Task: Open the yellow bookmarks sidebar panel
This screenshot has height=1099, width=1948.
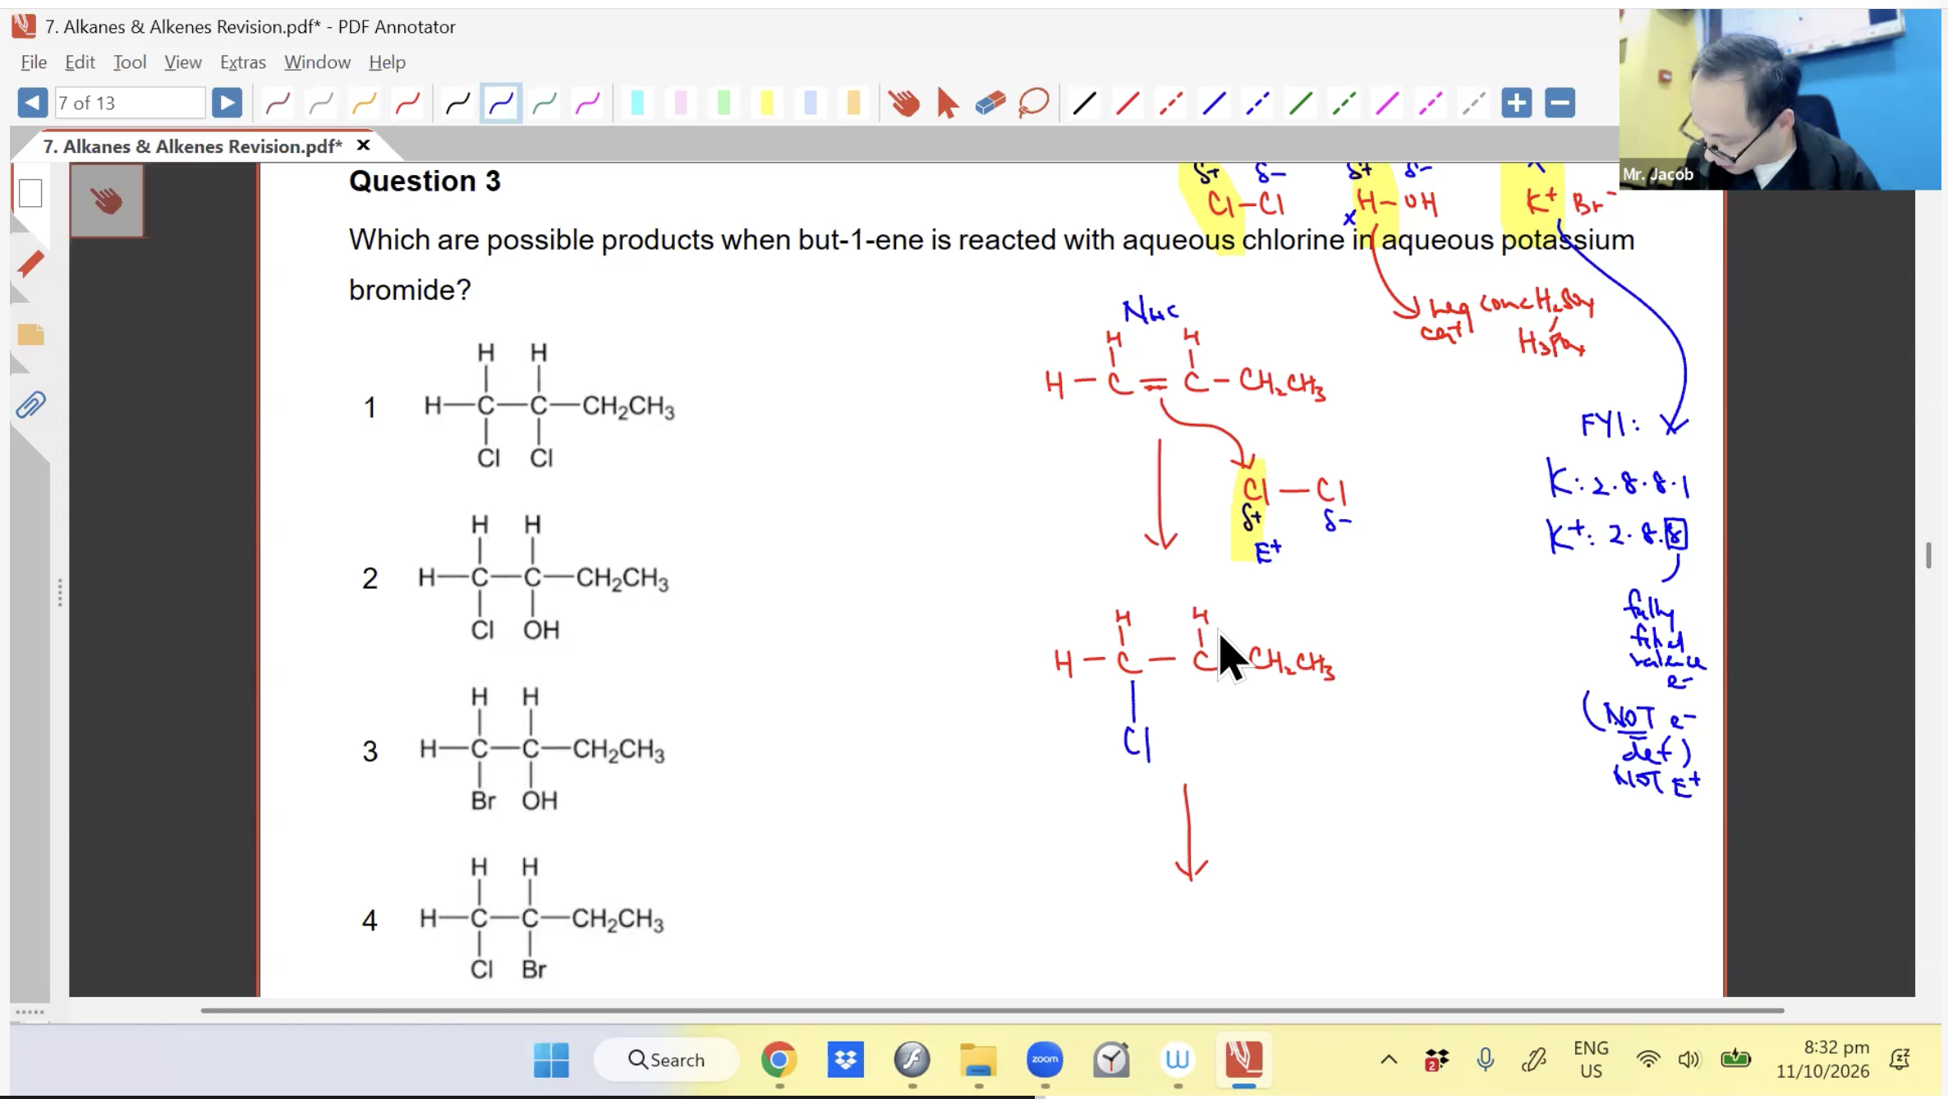Action: (x=30, y=335)
